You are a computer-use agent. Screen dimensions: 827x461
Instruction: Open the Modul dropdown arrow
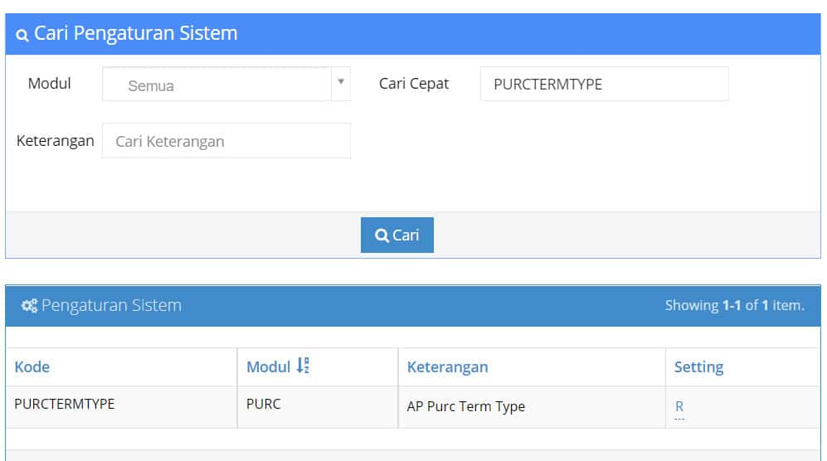coord(341,82)
